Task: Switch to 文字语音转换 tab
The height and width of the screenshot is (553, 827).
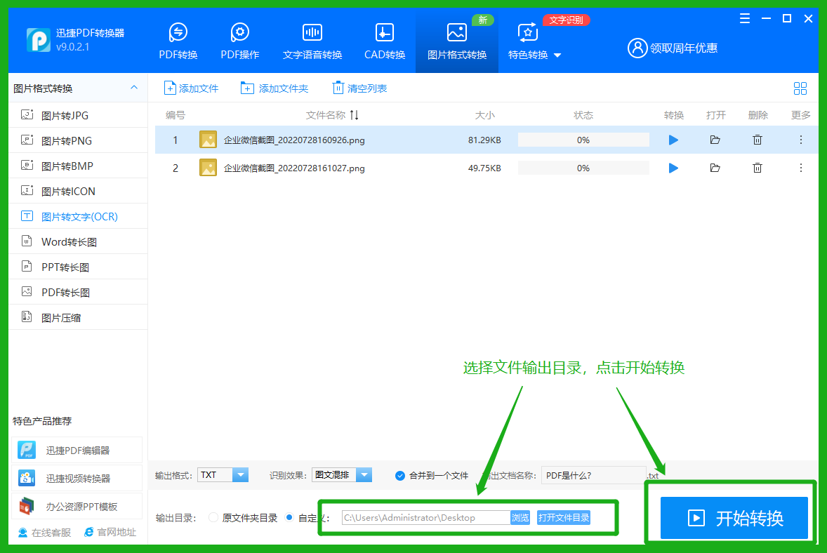Action: click(x=312, y=41)
